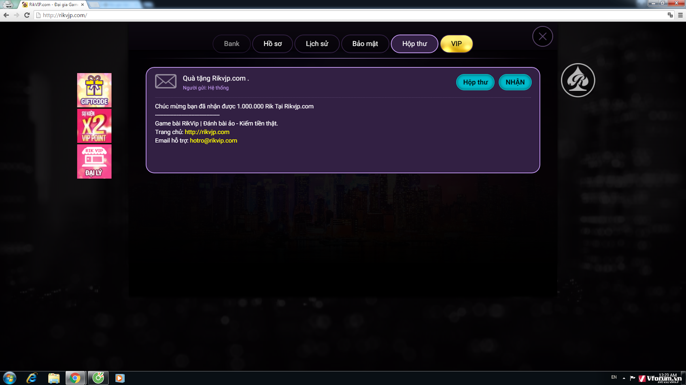Switch to the Bank tab
The width and height of the screenshot is (686, 385).
231,44
